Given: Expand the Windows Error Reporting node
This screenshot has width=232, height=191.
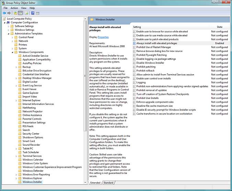Looking at the screenshot, I should point(16,175).
